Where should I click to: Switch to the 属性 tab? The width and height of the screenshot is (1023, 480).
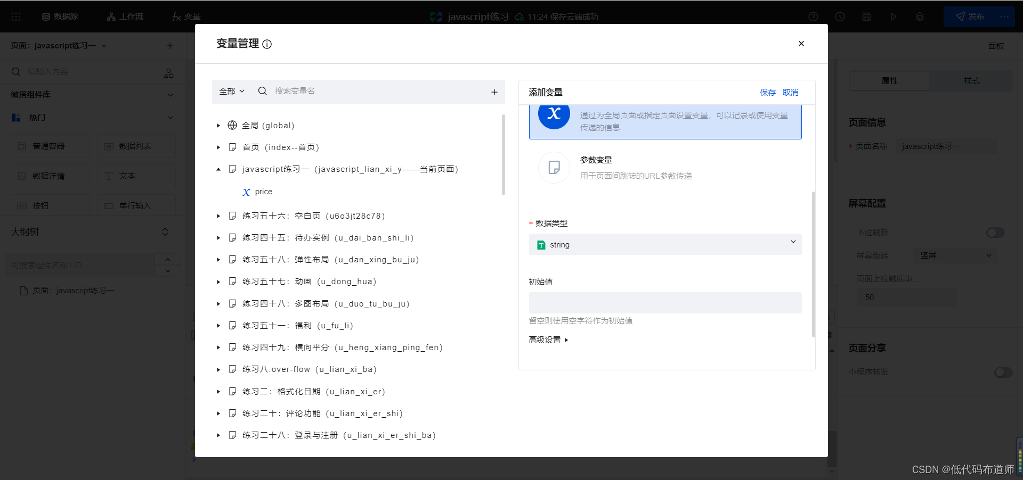click(x=889, y=81)
